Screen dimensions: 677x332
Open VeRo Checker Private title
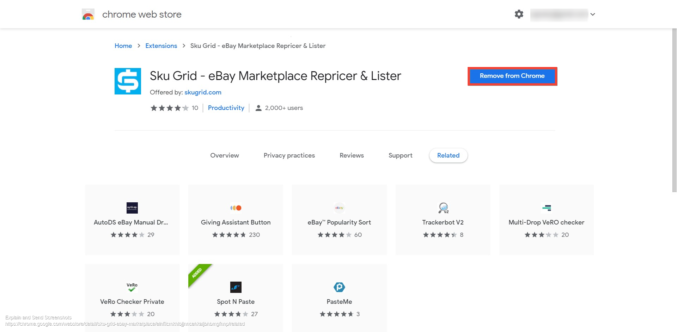coord(132,302)
